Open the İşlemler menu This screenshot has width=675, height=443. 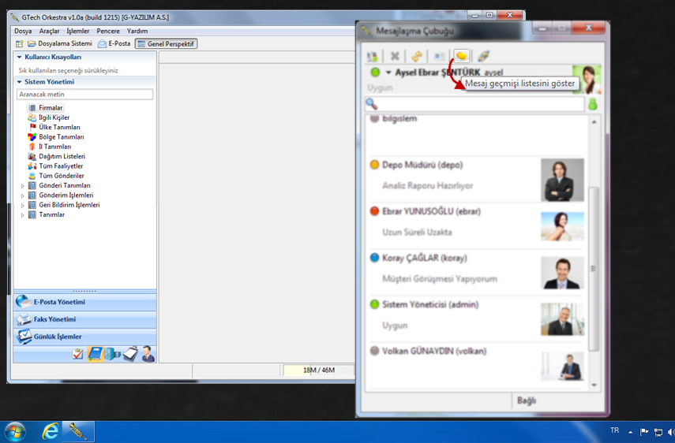pos(78,31)
